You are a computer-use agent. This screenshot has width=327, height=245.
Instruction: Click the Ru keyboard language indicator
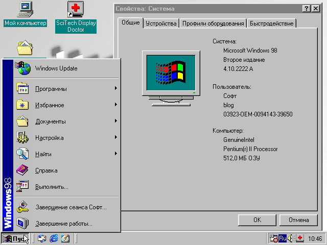coord(283,238)
